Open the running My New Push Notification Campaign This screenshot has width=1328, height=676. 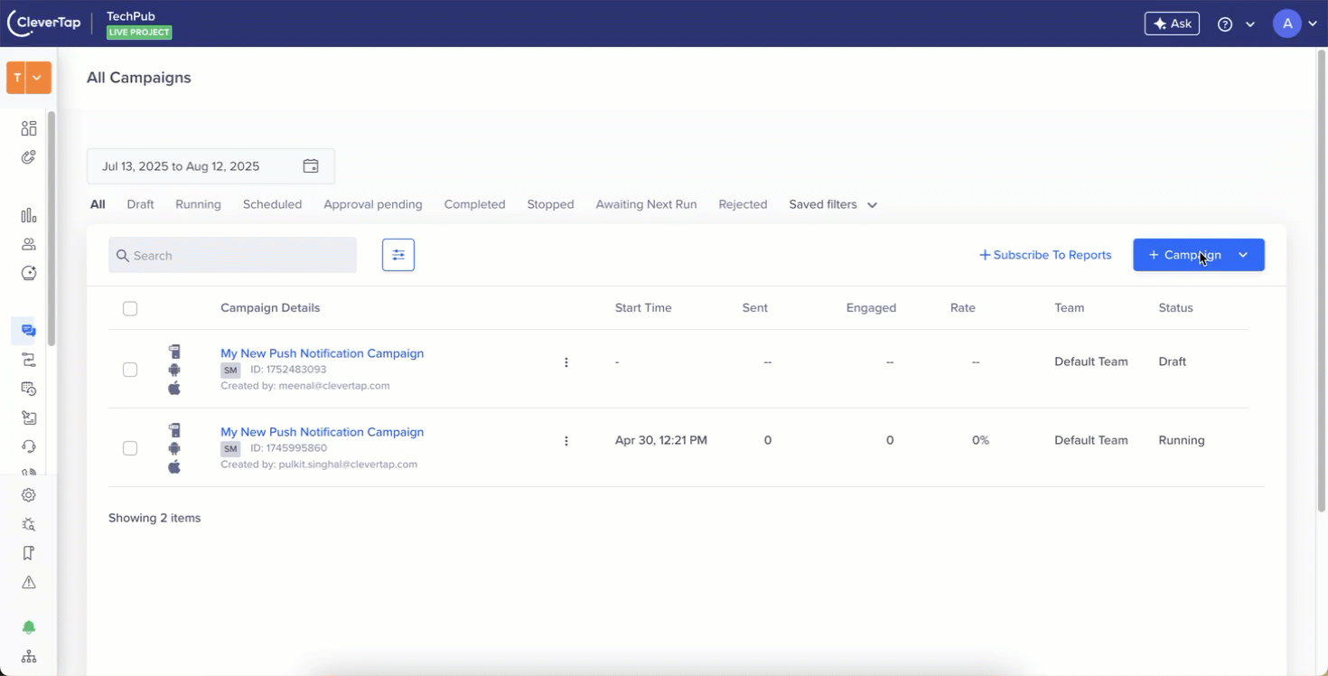(x=322, y=432)
